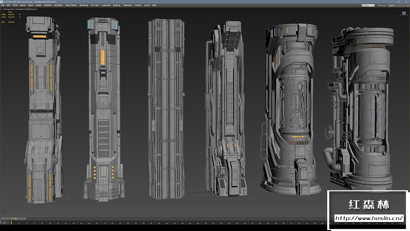Click the 0 / 100 time slider handle
This screenshot has width=410, height=231.
point(13,218)
